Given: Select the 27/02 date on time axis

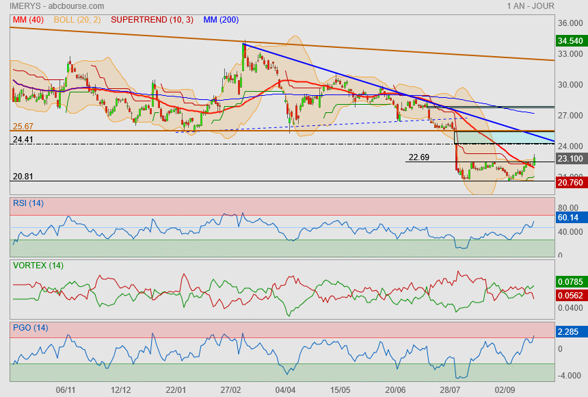Looking at the screenshot, I should point(232,389).
